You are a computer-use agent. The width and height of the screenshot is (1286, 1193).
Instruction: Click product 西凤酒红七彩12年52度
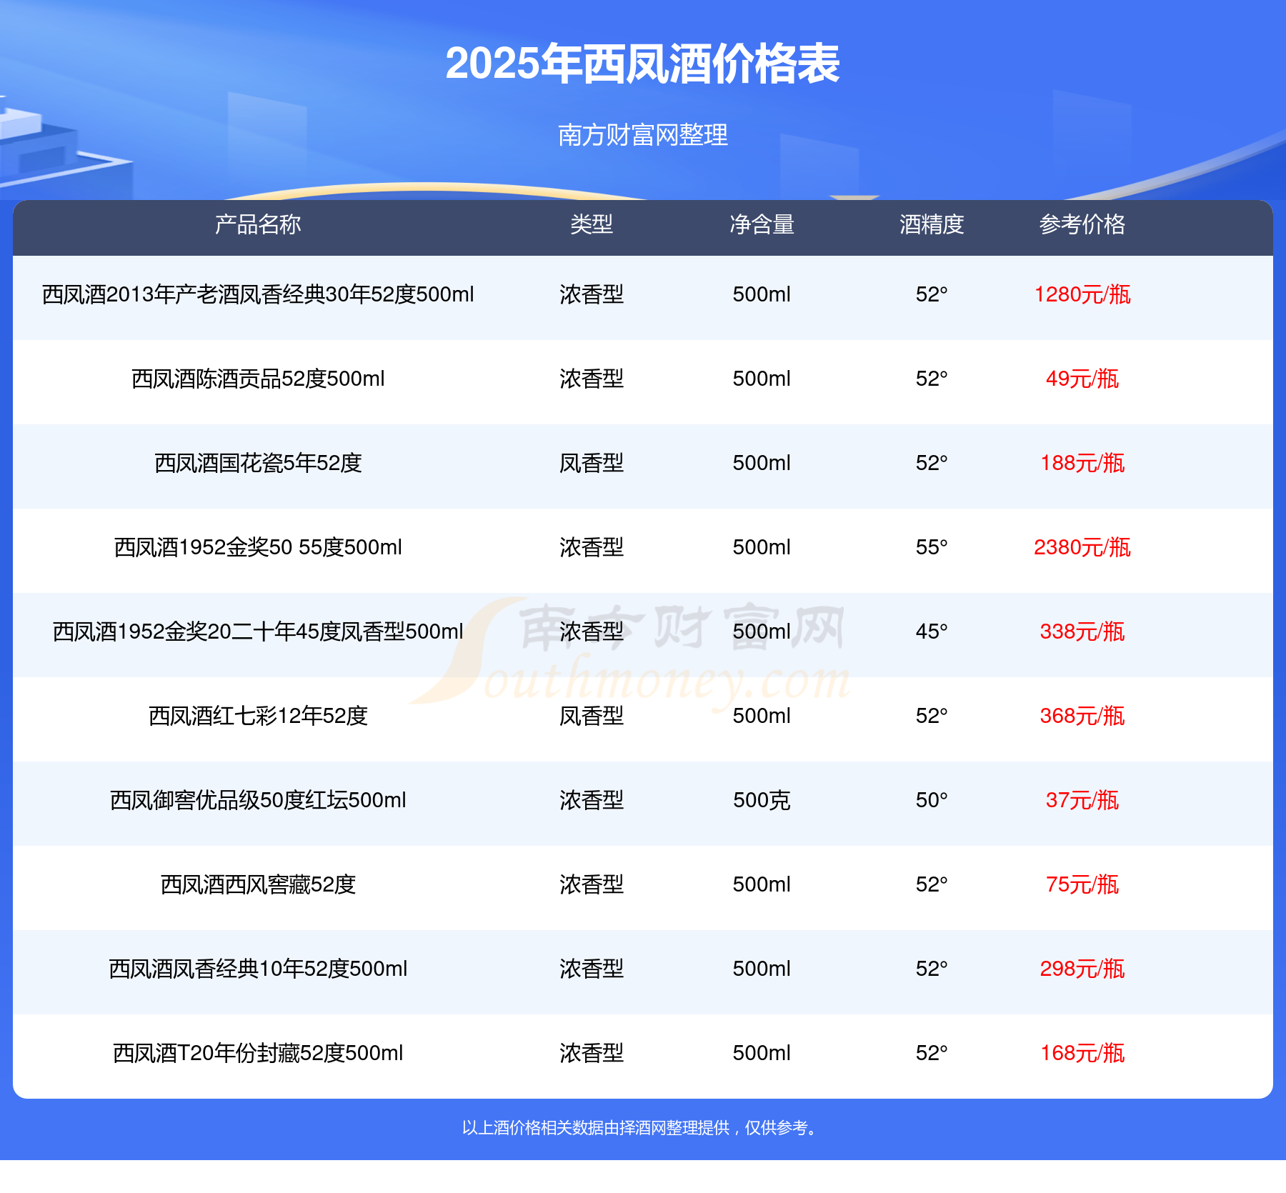(258, 716)
